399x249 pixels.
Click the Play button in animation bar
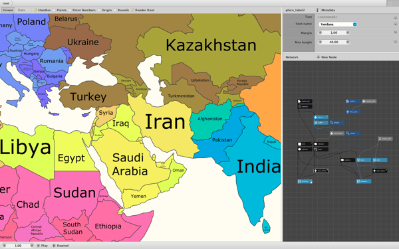coord(43,246)
